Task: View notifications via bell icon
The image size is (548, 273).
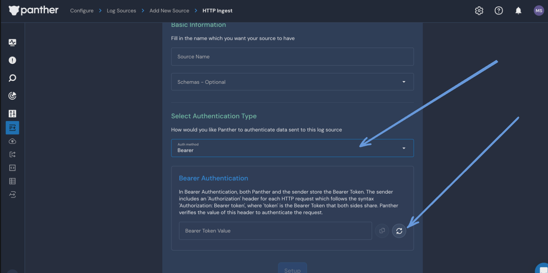Action: click(518, 11)
